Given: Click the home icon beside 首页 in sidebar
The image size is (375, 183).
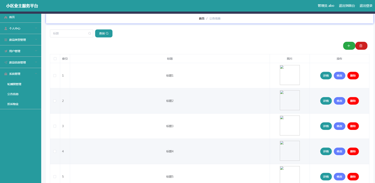Looking at the screenshot, I should tap(6, 17).
